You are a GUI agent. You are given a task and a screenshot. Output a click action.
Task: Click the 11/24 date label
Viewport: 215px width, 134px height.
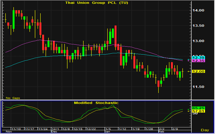point(43,129)
